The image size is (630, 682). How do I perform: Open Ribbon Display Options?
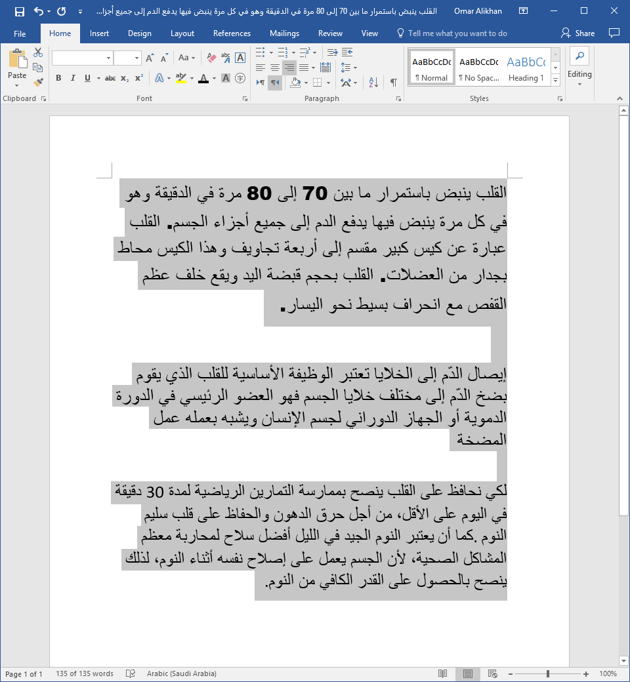(523, 11)
